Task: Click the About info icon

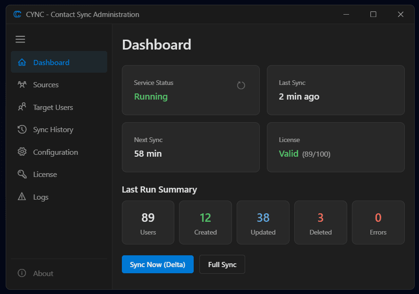Action: [22, 273]
